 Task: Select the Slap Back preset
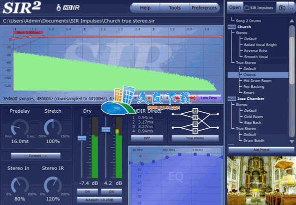[x=252, y=123]
